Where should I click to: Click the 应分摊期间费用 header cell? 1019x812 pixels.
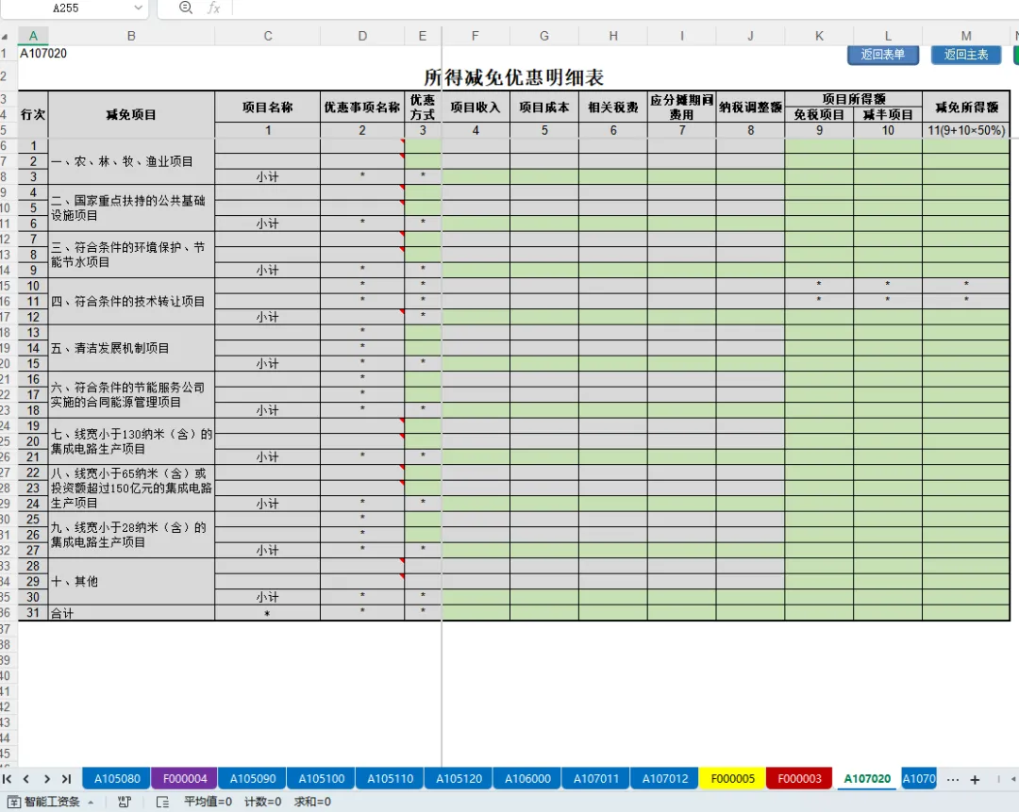682,108
